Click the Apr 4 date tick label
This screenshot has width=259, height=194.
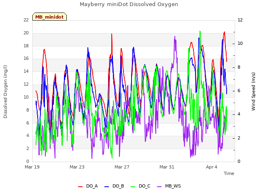[x=211, y=167]
